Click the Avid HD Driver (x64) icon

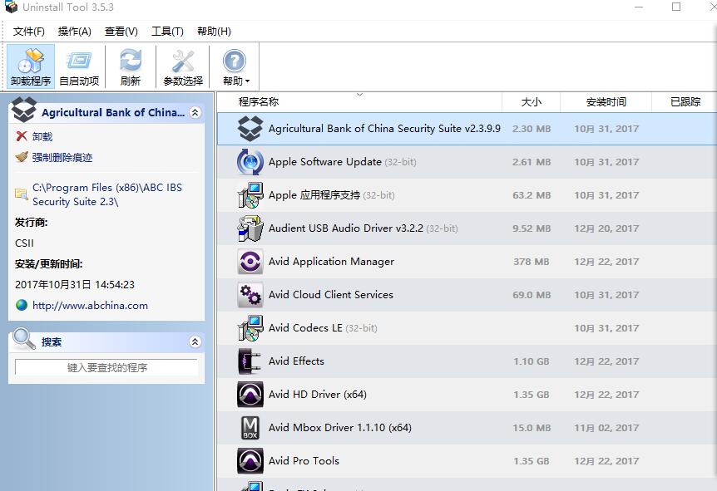pos(250,395)
